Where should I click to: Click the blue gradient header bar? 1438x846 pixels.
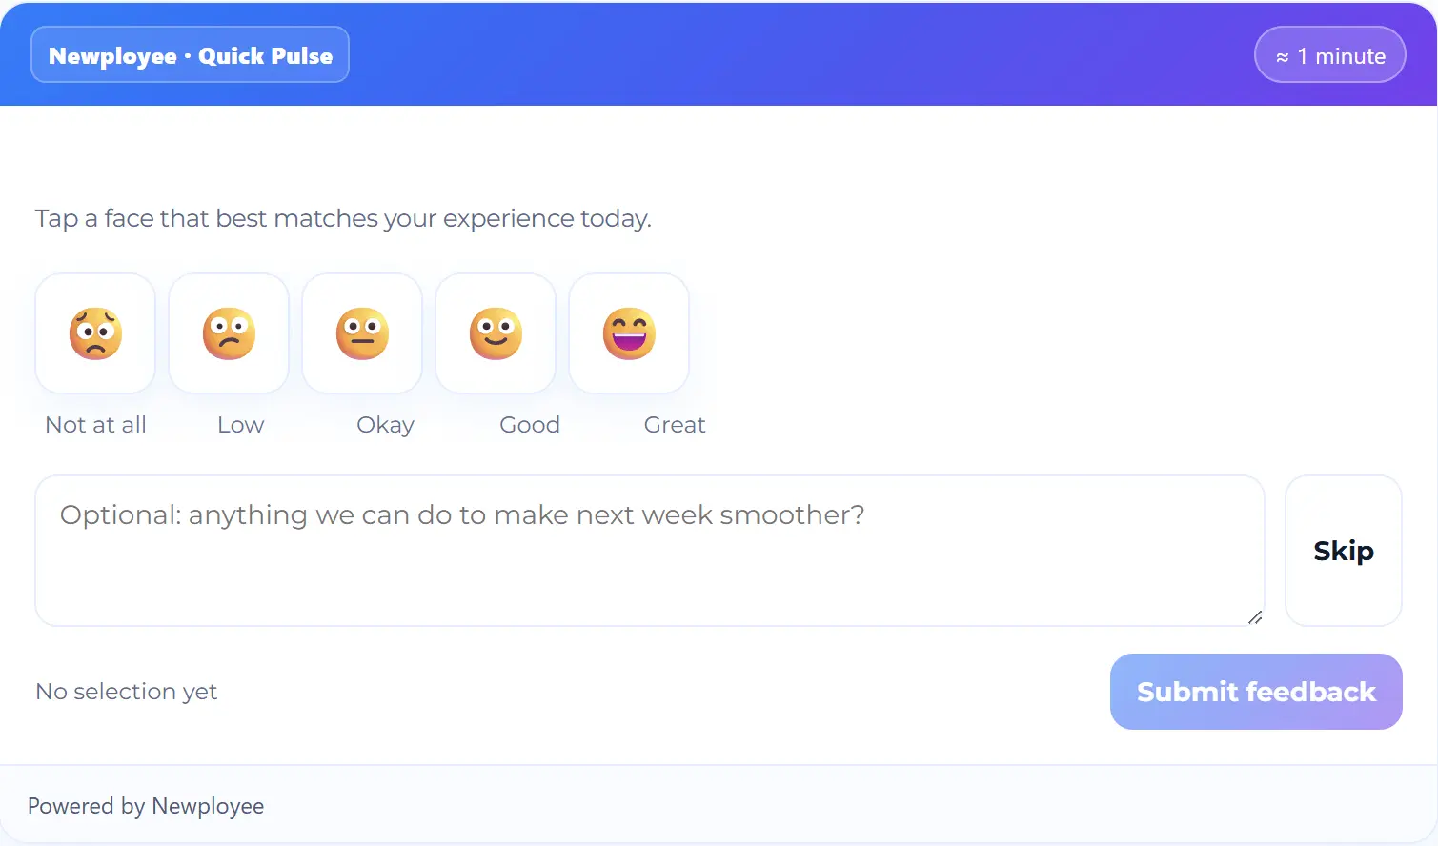tap(719, 54)
